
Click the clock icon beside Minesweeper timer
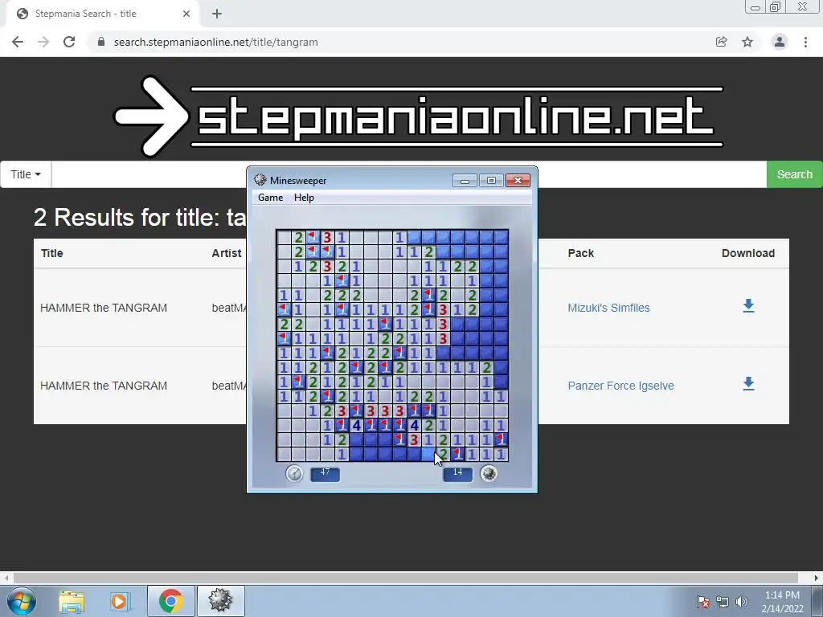[294, 473]
